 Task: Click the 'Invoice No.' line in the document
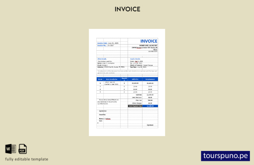coord(106,45)
